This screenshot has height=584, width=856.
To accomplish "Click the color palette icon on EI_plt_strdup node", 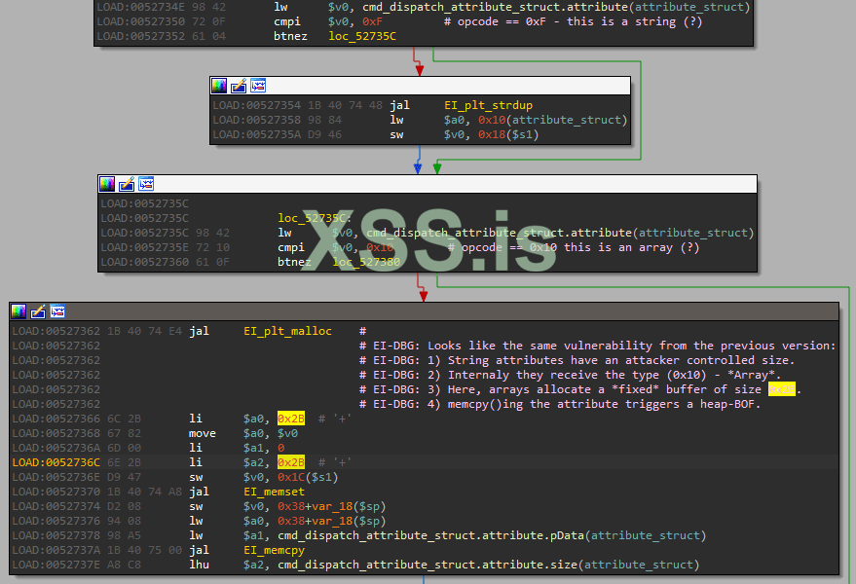I will click(x=219, y=86).
